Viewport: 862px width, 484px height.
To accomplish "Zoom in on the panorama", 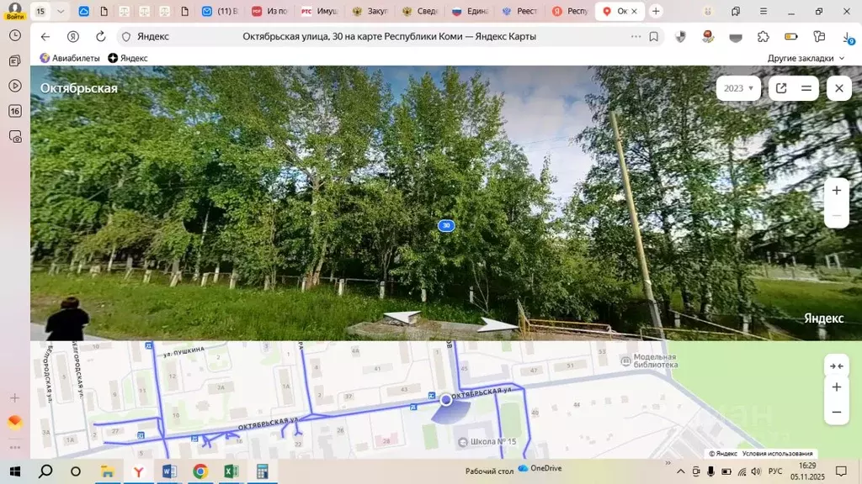I will pos(836,191).
